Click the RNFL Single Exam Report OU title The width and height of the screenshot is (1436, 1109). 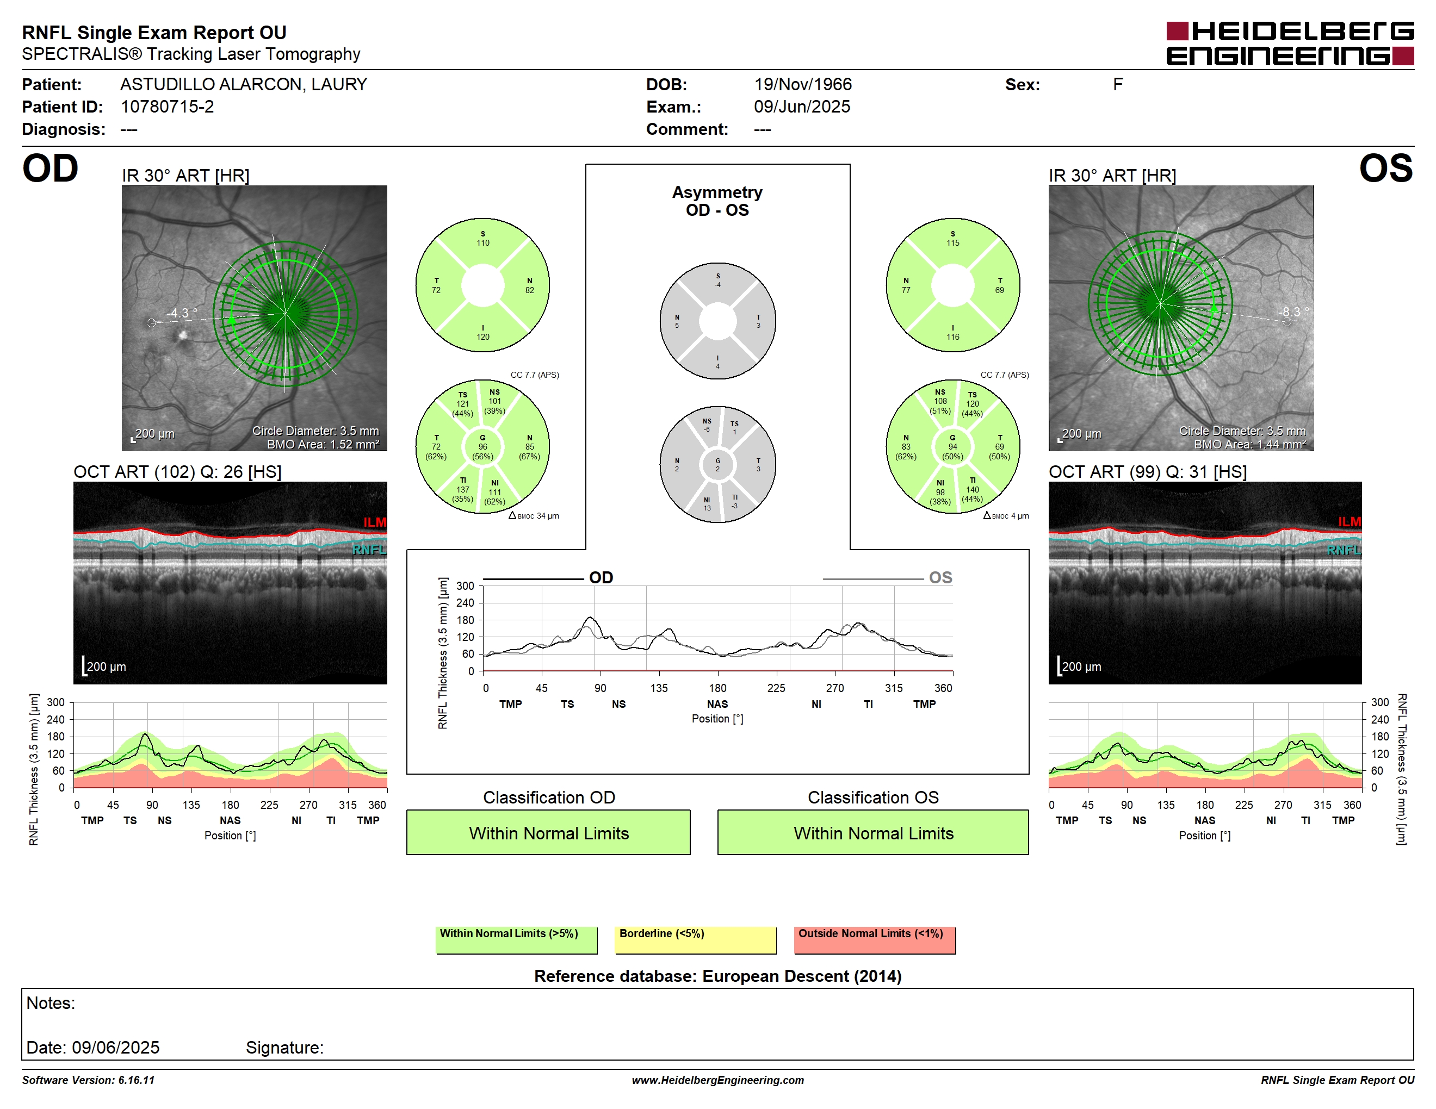[x=154, y=32]
